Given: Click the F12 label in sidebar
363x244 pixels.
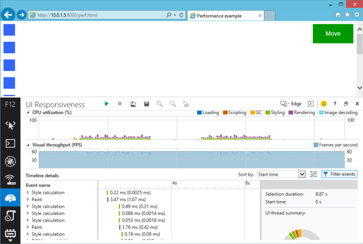Looking at the screenshot, I should click(10, 104).
